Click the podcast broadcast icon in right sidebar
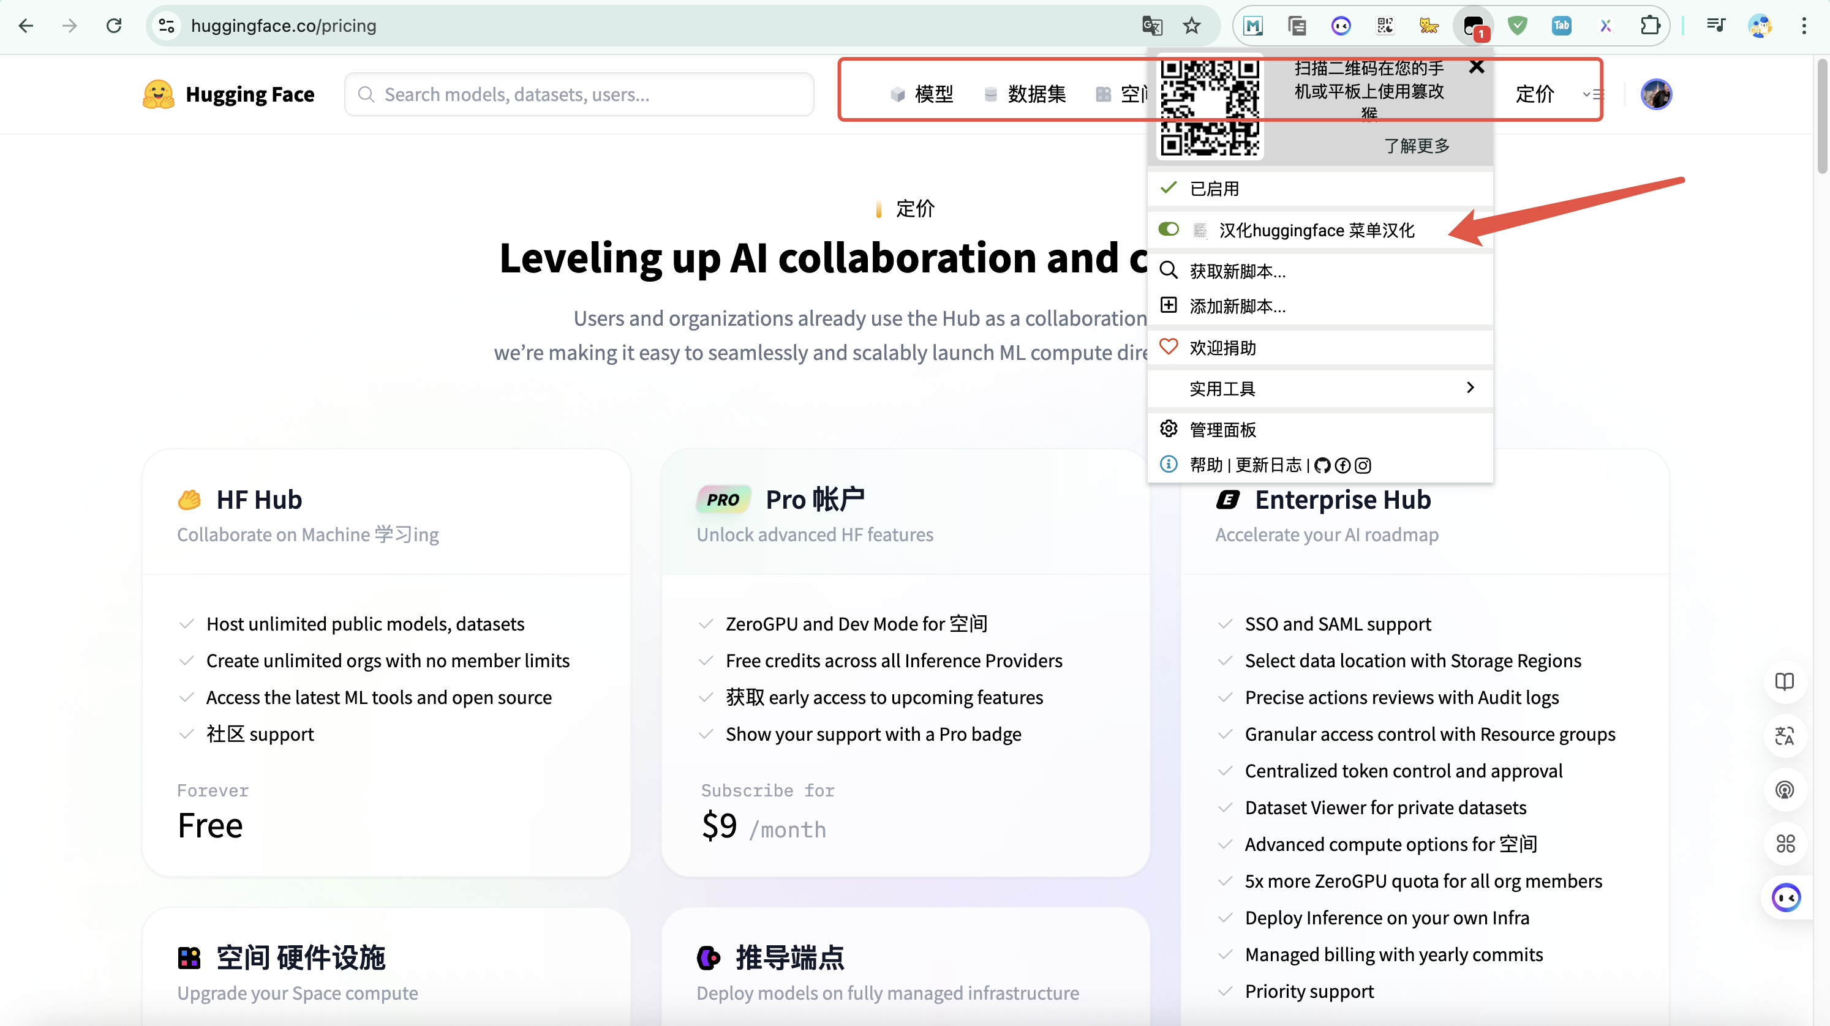1830x1026 pixels. pos(1785,790)
